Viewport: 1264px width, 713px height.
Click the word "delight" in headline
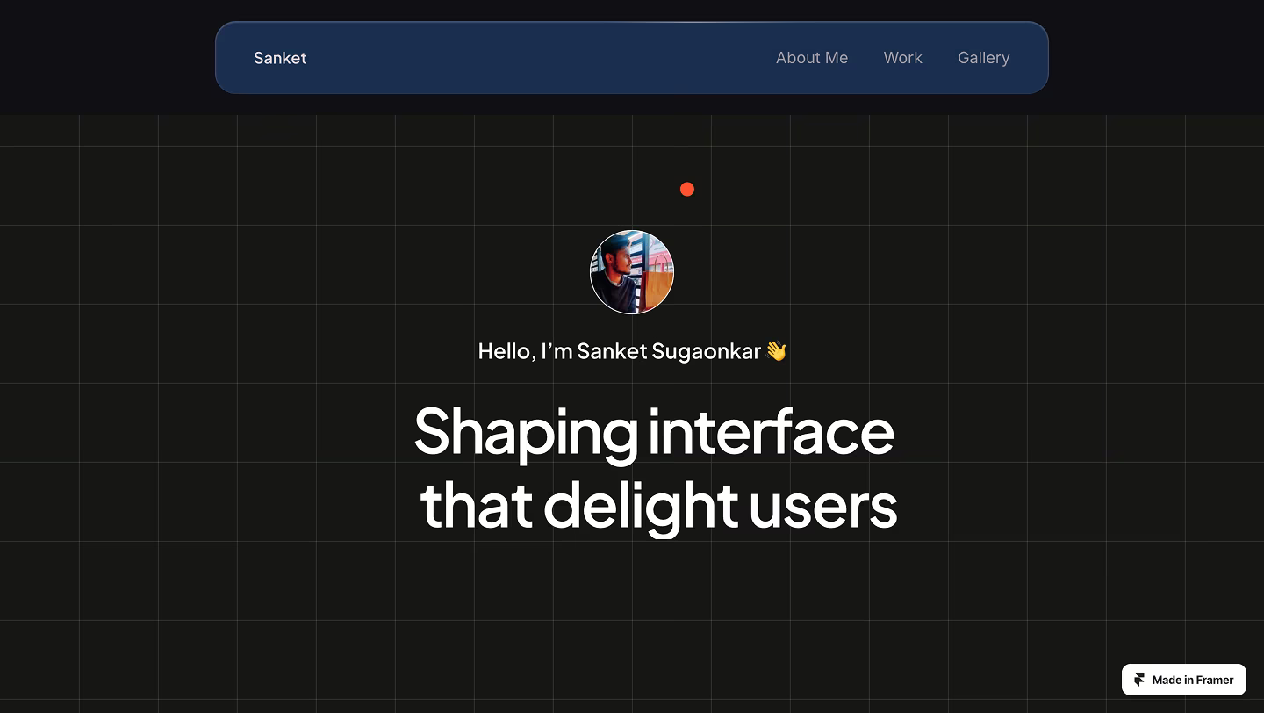pos(640,506)
